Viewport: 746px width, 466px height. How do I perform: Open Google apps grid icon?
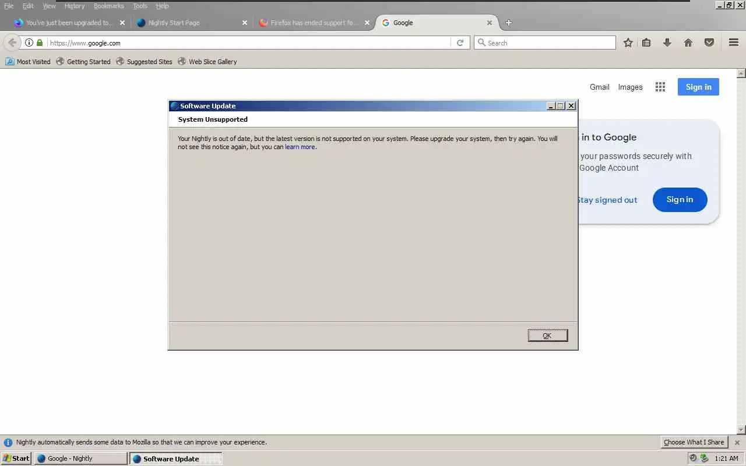tap(660, 87)
